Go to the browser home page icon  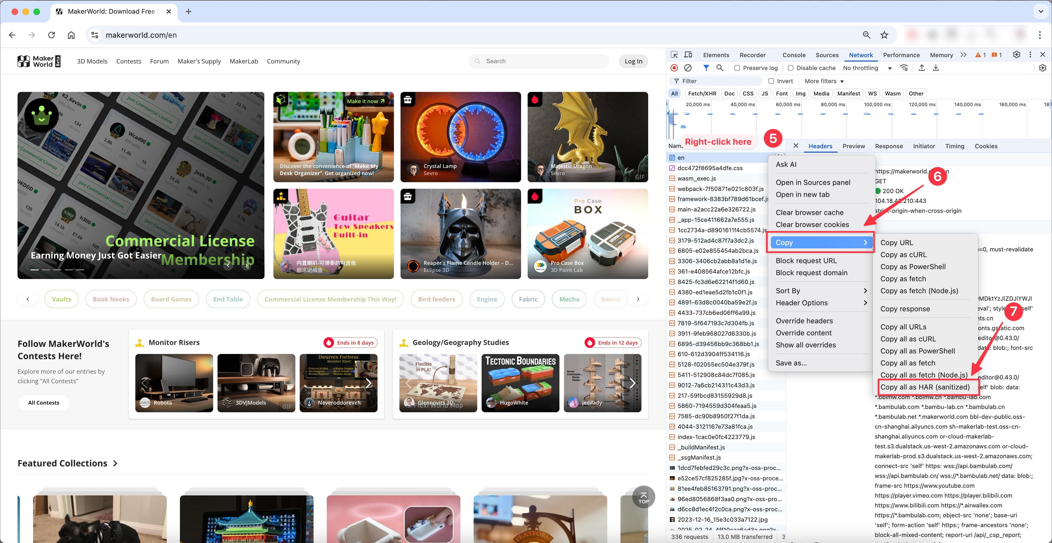71,35
